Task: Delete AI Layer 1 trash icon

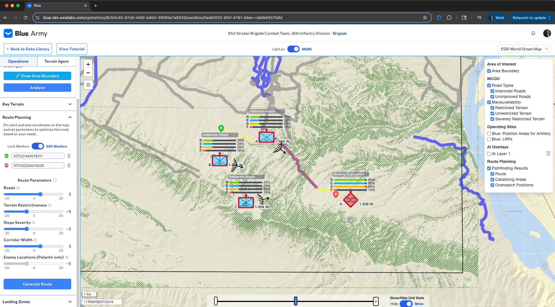Action: click(x=548, y=154)
